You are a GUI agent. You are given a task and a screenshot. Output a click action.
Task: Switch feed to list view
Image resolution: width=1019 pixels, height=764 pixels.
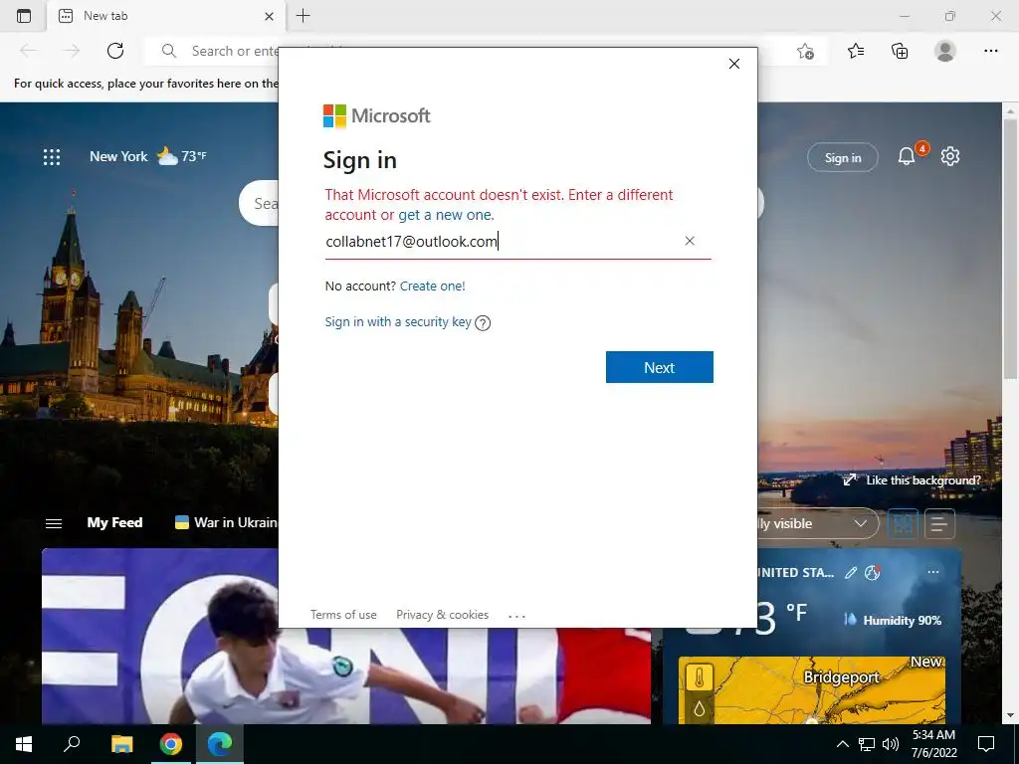tap(939, 523)
